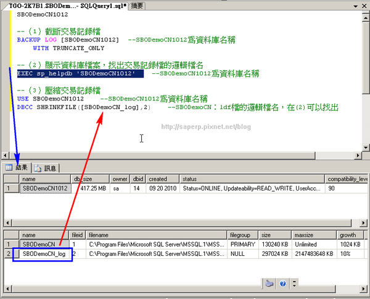Click the help question mark icon
370x299 pixels.
point(282,283)
